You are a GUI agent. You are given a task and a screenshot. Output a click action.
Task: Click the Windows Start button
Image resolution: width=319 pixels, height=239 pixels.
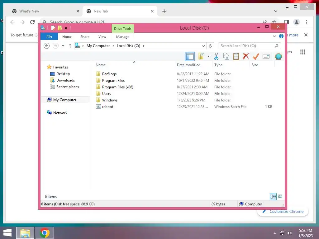point(7,233)
